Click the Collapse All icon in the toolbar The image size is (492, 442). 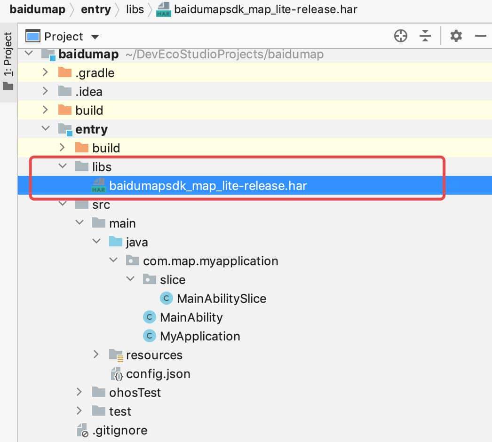click(425, 36)
